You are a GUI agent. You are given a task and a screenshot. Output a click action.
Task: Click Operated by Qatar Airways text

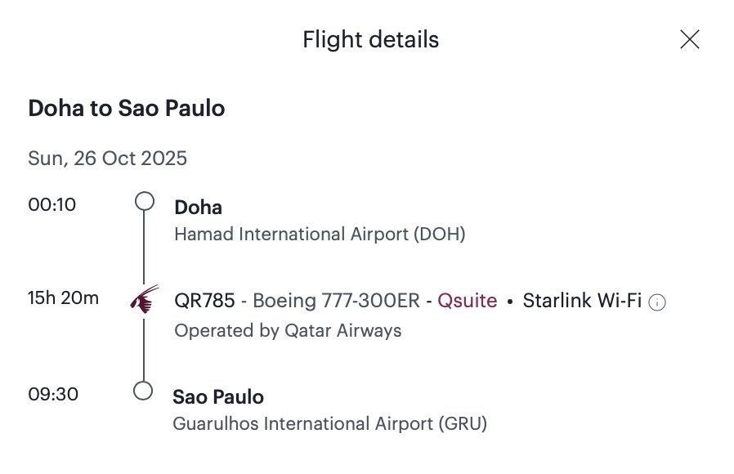[x=288, y=330]
